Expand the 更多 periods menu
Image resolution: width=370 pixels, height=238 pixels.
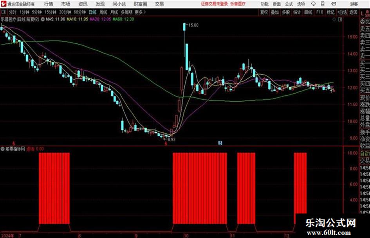click(x=140, y=12)
